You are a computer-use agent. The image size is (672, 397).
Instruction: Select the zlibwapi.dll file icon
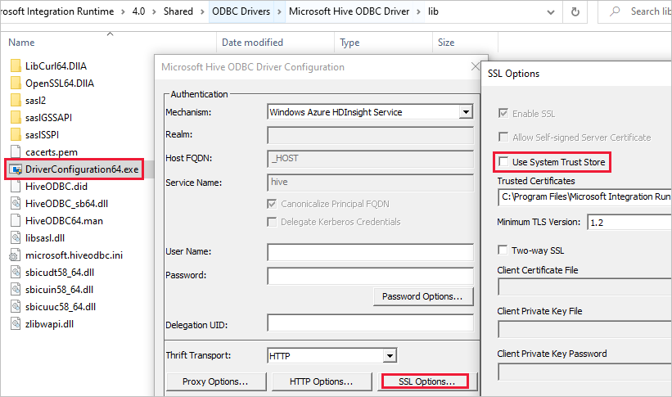click(16, 323)
